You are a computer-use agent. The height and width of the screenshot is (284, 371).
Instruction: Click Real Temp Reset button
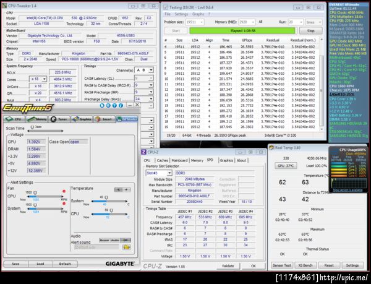click(x=329, y=265)
